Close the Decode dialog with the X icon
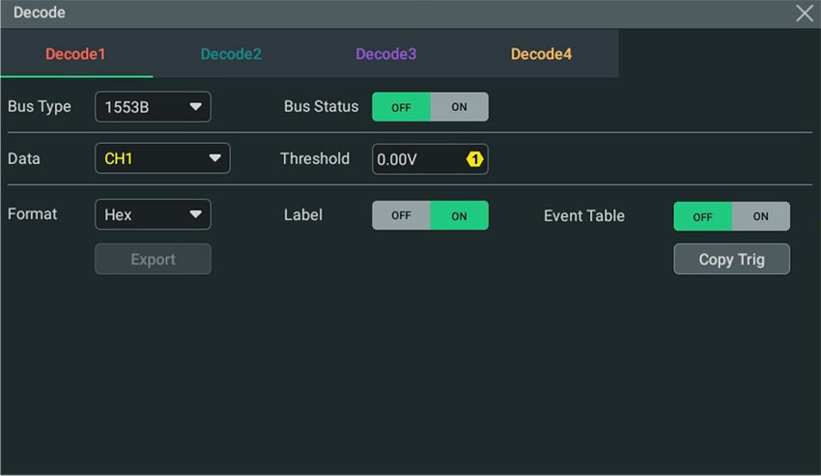Image resolution: width=821 pixels, height=476 pixels. tap(805, 14)
